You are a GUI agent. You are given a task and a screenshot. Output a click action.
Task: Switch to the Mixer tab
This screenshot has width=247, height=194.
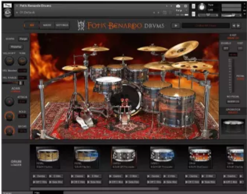(47, 25)
